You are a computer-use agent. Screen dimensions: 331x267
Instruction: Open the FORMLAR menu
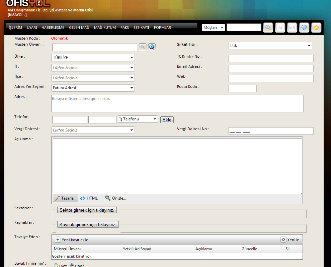click(162, 28)
